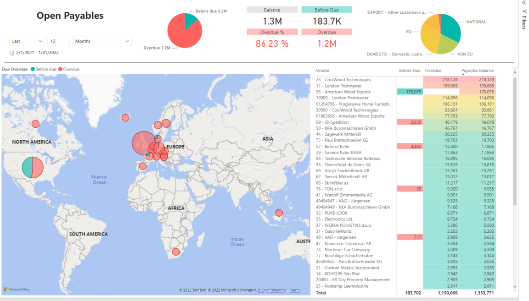Click the double-chevron to expand the Filters pane
Screen dimensions: 529x301
click(523, 3)
